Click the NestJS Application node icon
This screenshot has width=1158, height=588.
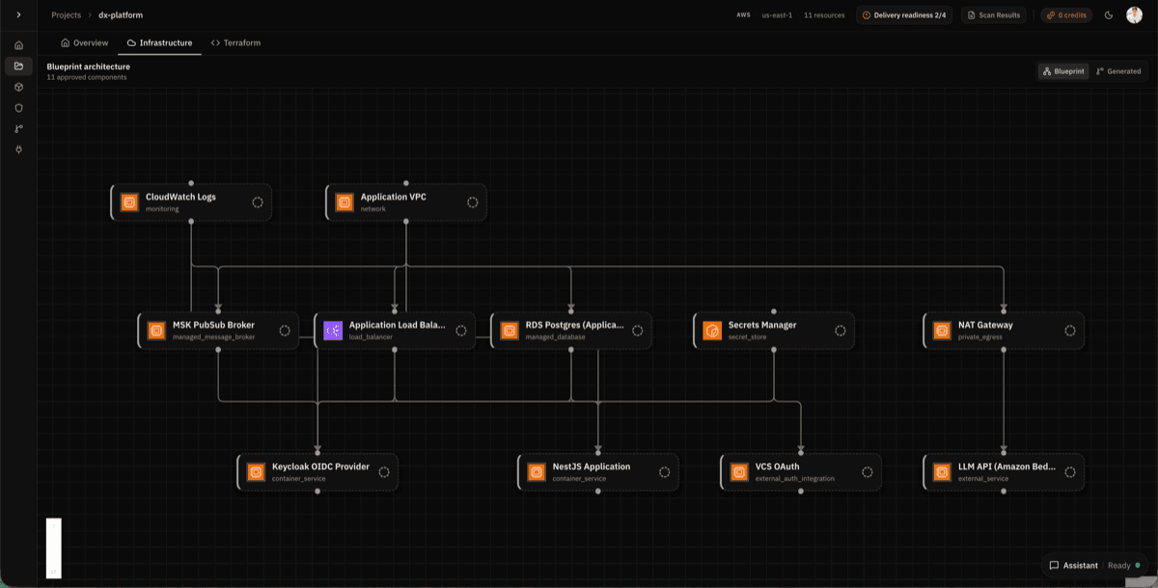point(537,472)
